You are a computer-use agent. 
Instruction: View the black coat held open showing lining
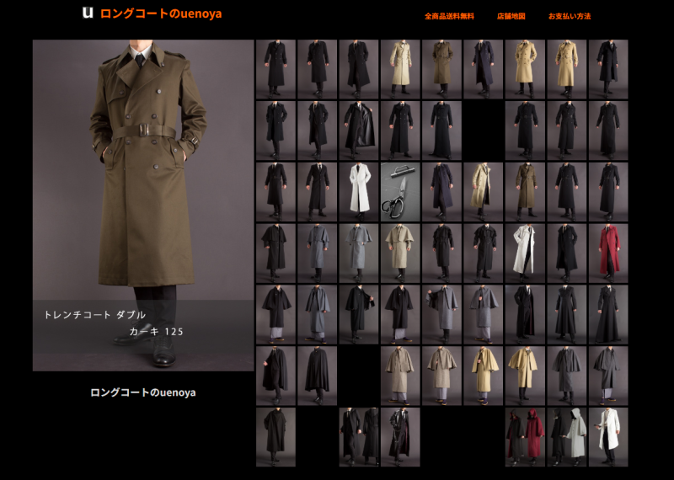(359, 131)
